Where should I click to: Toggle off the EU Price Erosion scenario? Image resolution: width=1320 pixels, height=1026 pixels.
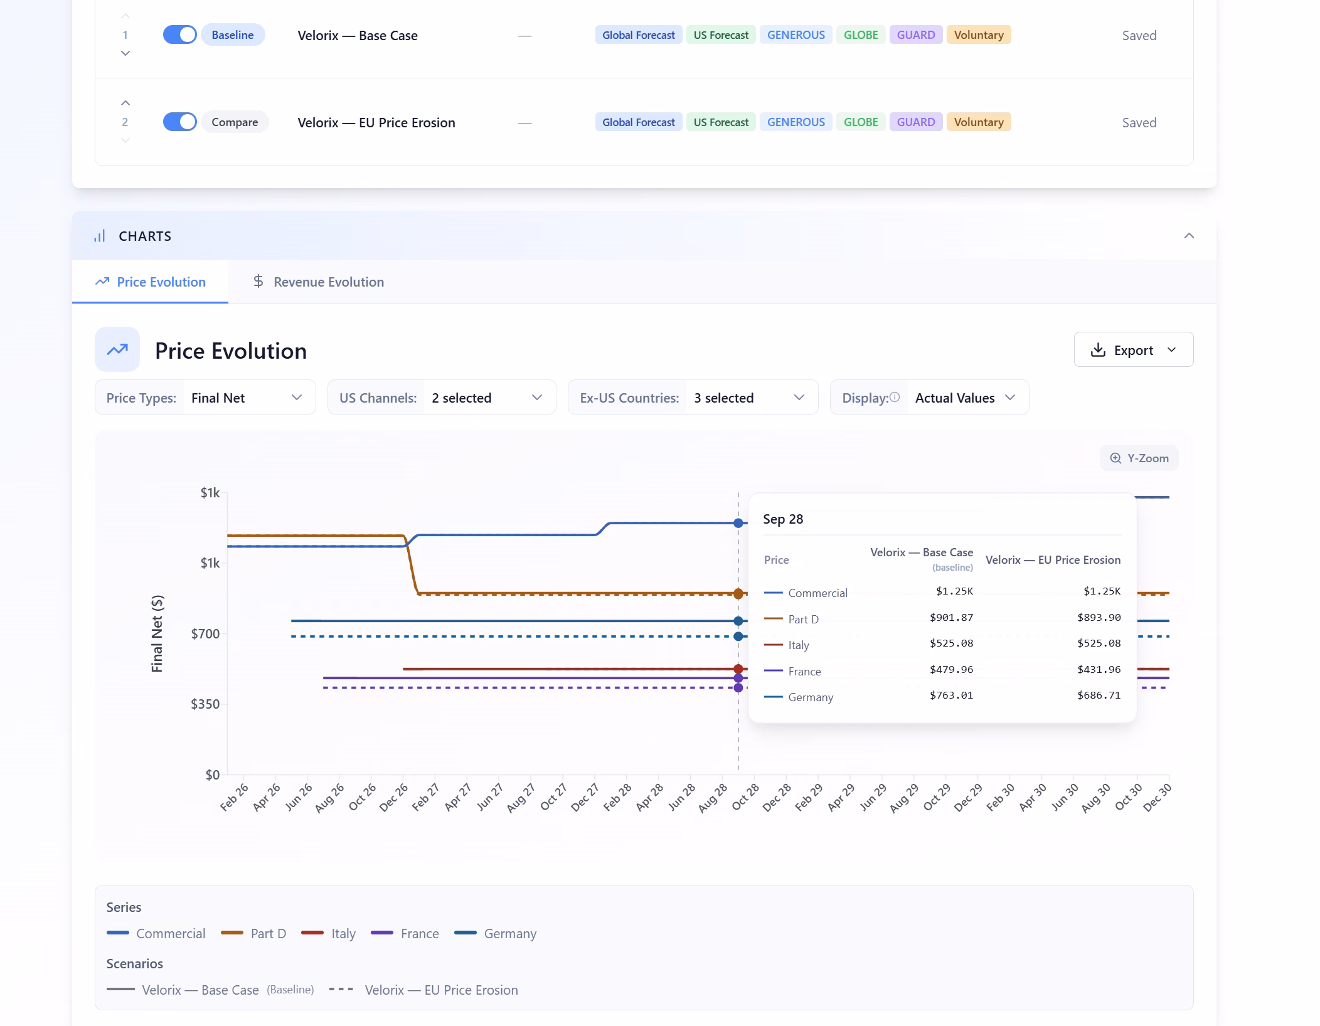point(179,122)
